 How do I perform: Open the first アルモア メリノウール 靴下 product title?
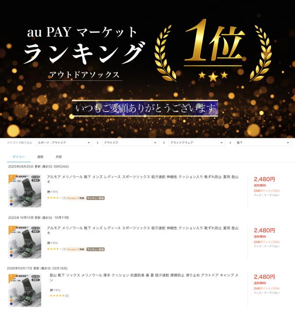click(142, 179)
